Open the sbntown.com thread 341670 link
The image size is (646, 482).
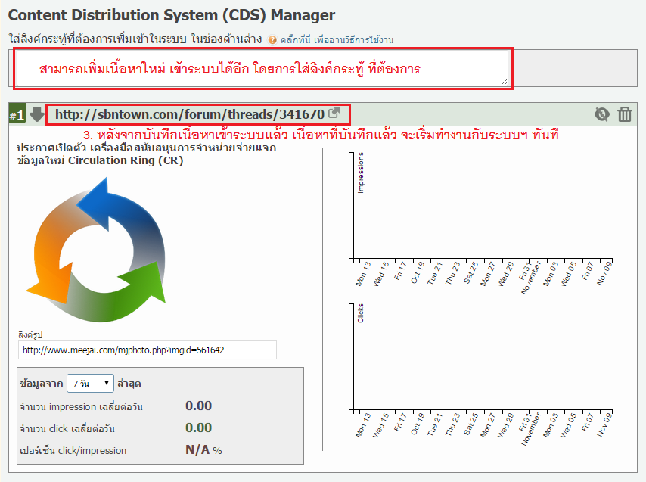[x=189, y=114]
